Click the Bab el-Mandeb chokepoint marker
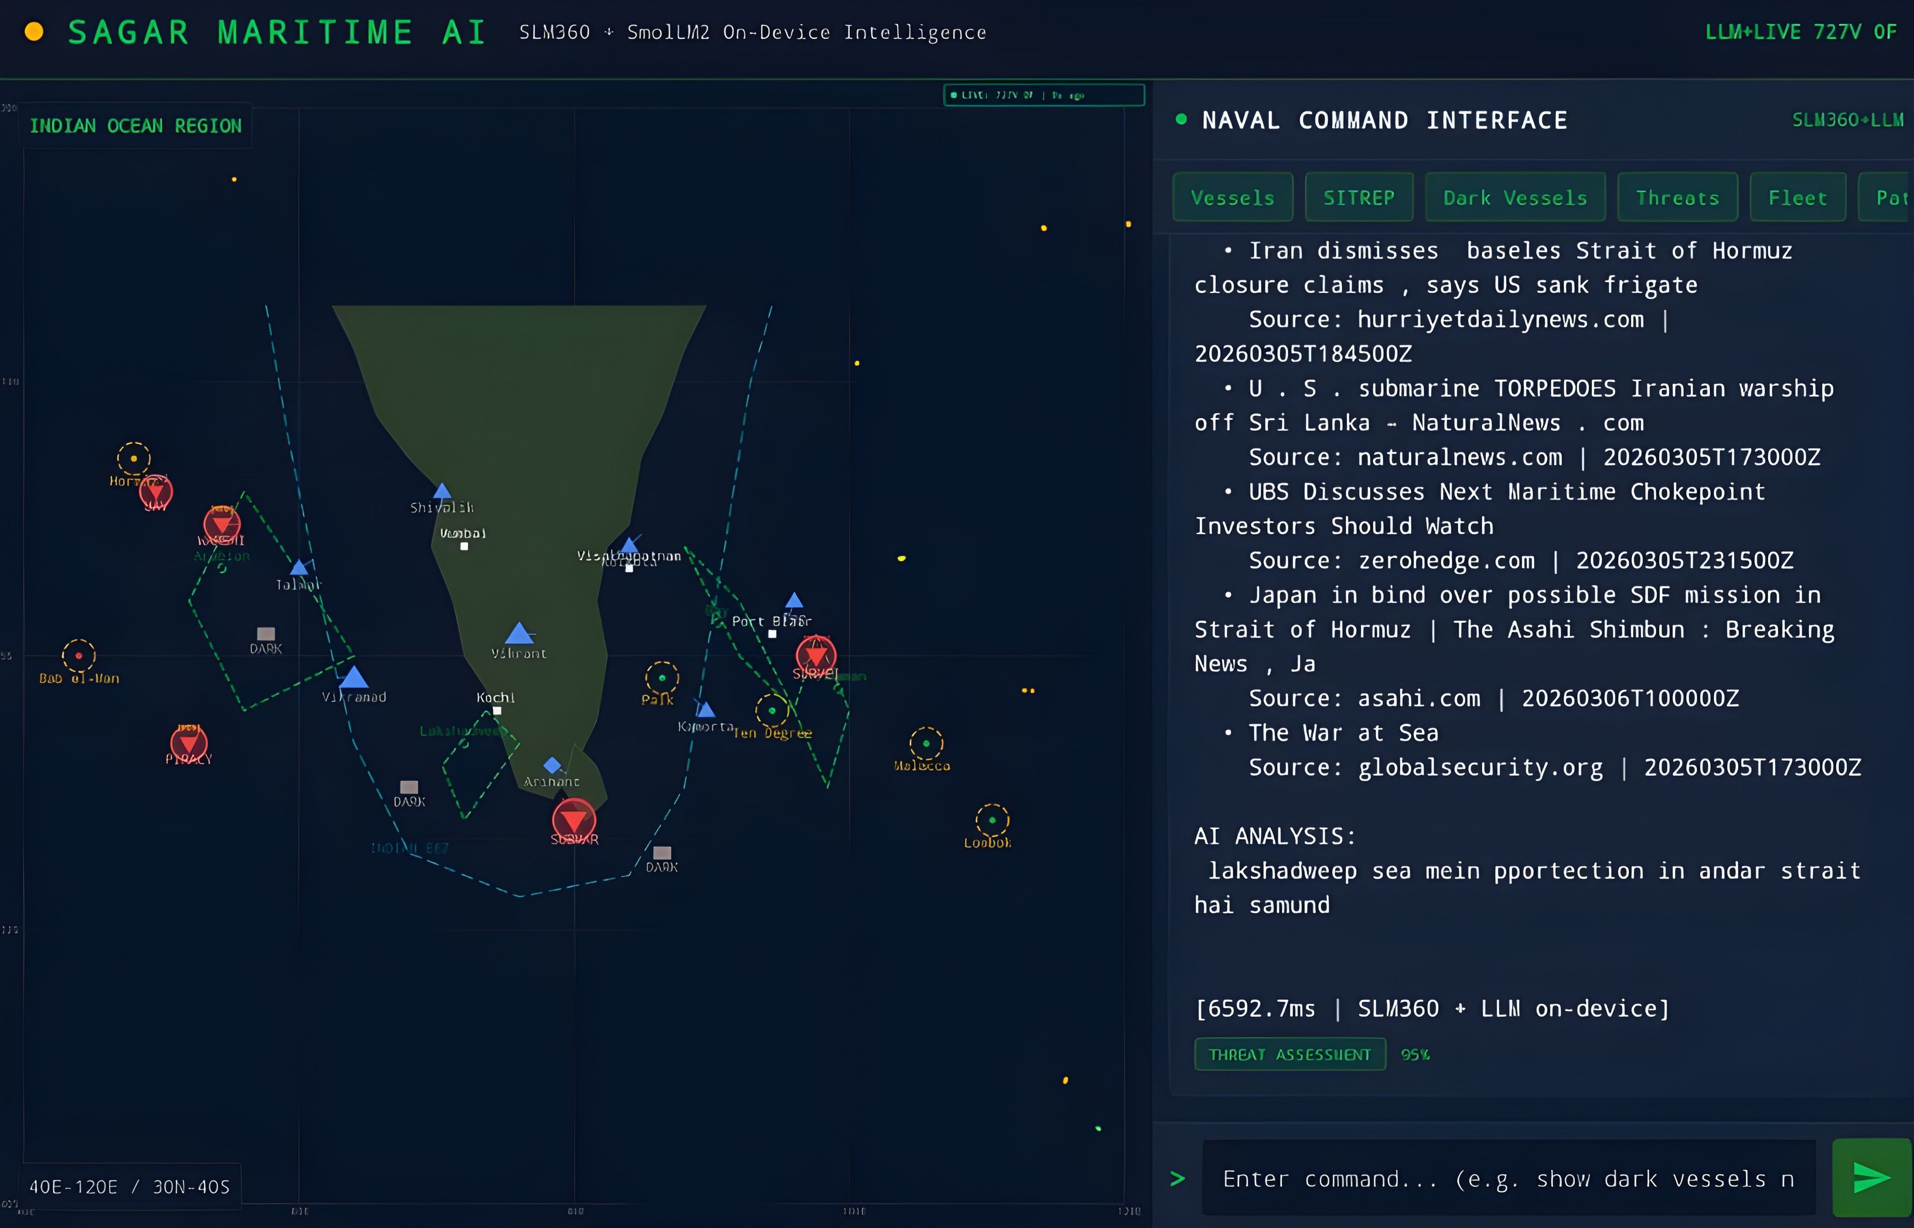 click(78, 656)
